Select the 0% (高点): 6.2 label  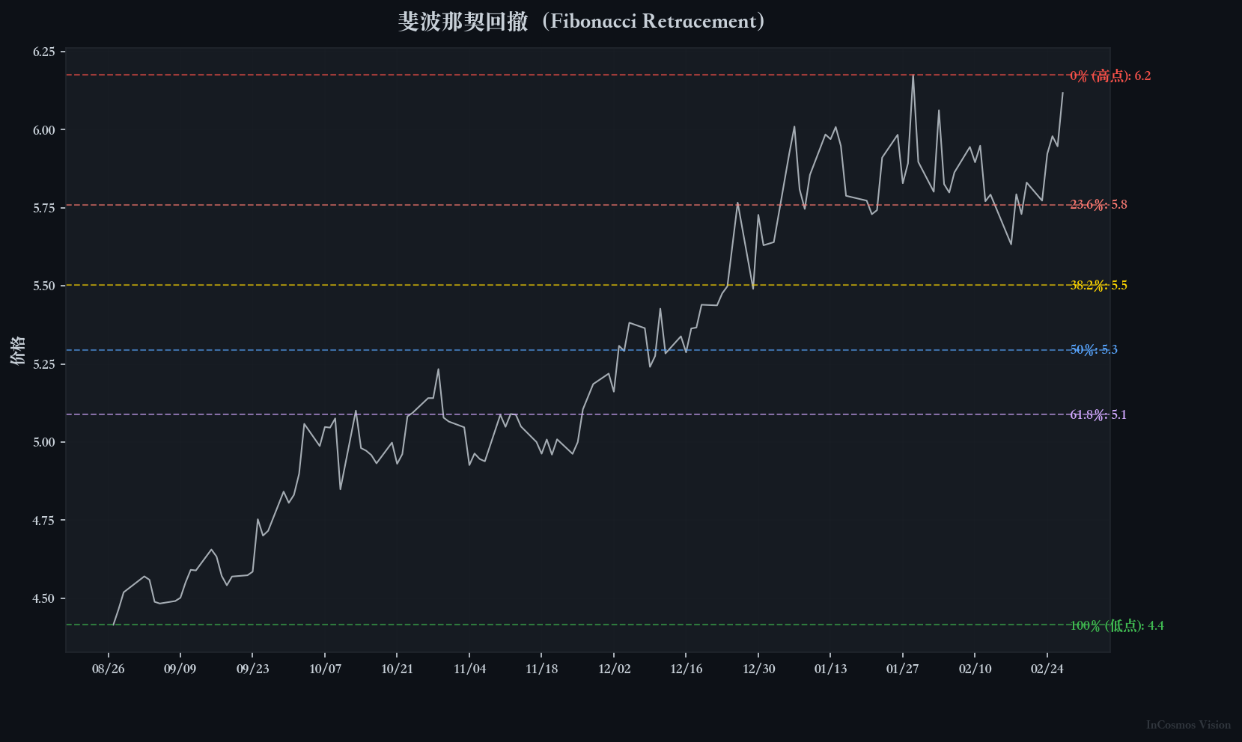(1110, 76)
